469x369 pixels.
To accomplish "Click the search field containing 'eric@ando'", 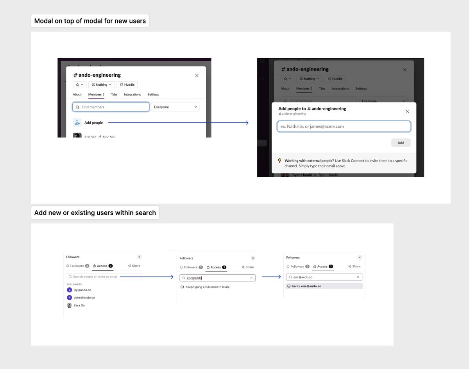I will tap(217, 278).
